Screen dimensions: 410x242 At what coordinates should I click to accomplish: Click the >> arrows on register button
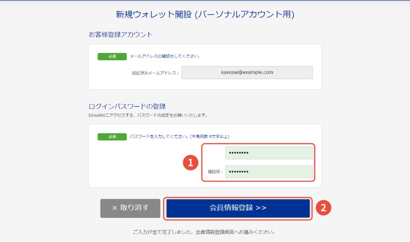pyautogui.click(x=261, y=208)
